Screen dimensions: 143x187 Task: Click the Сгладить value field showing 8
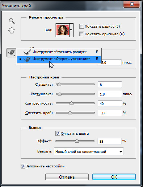[x=110, y=85]
